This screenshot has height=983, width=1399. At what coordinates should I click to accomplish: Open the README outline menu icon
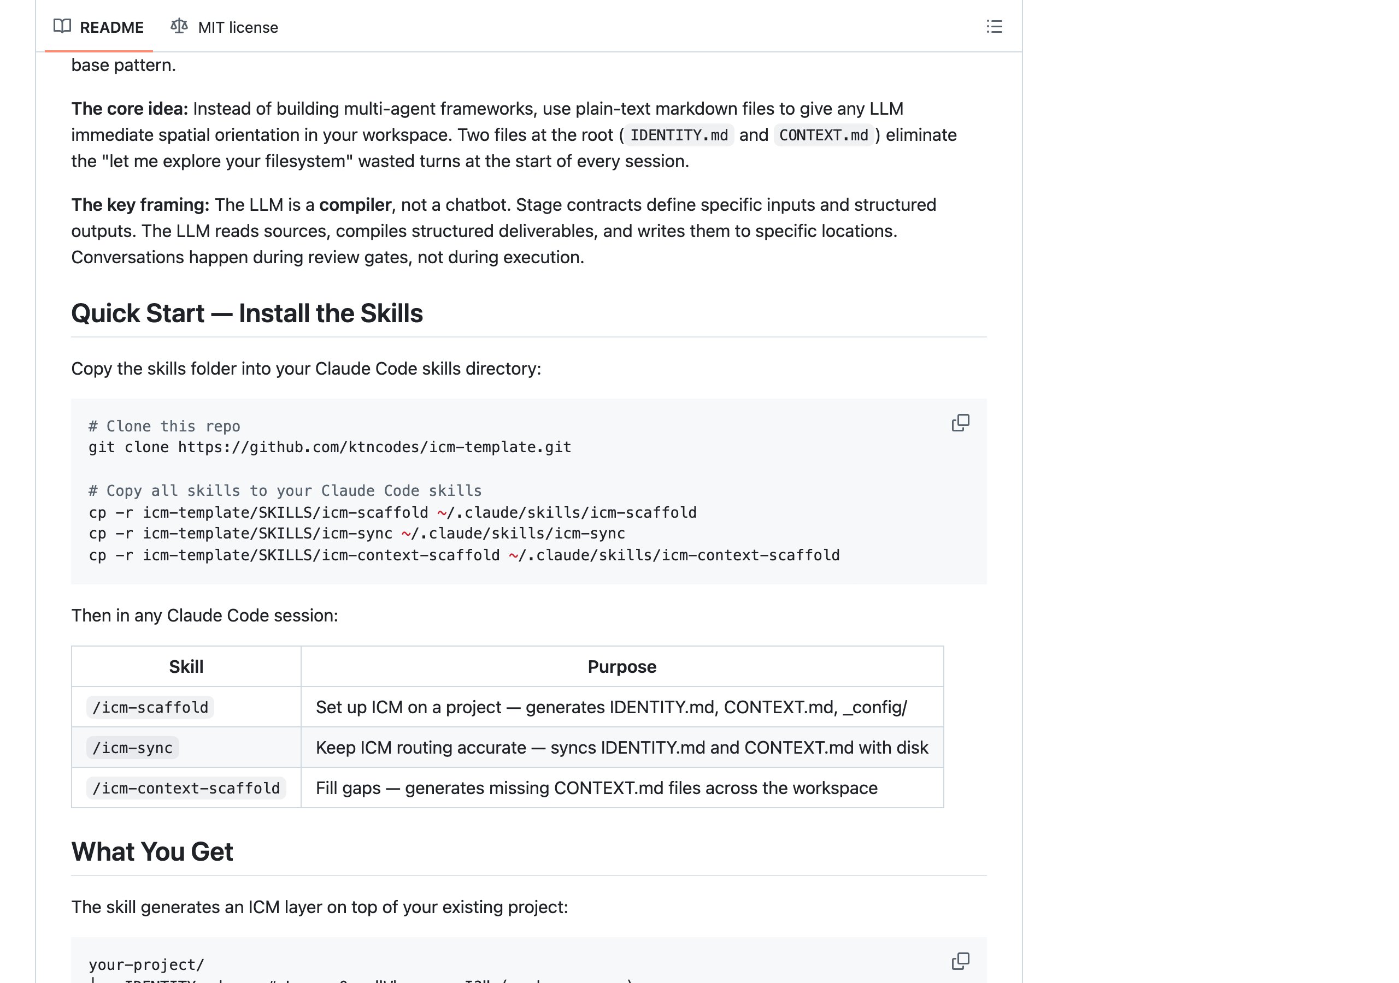coord(994,27)
